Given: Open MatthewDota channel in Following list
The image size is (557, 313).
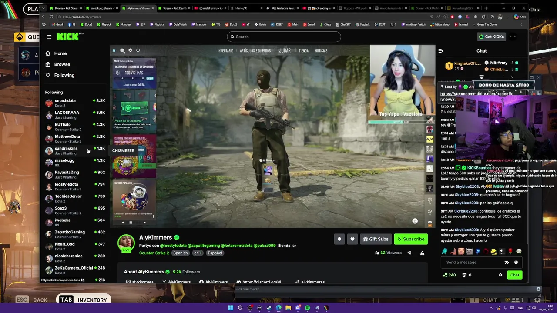Looking at the screenshot, I should click(75, 139).
